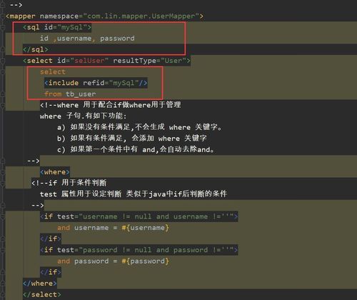Click comment item b) about adding where
Viewport: 357px width, 300px height.
[x=132, y=139]
